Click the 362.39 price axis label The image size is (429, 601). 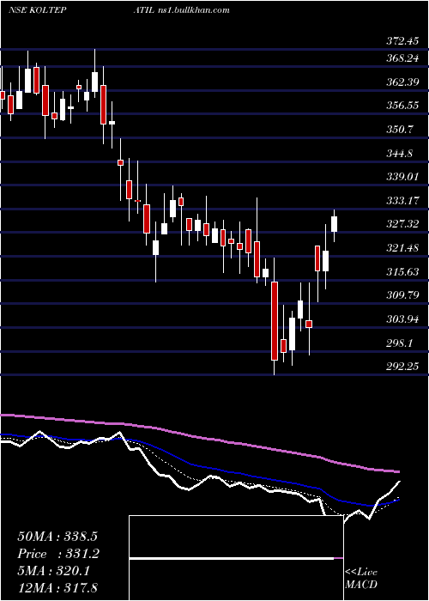[402, 82]
